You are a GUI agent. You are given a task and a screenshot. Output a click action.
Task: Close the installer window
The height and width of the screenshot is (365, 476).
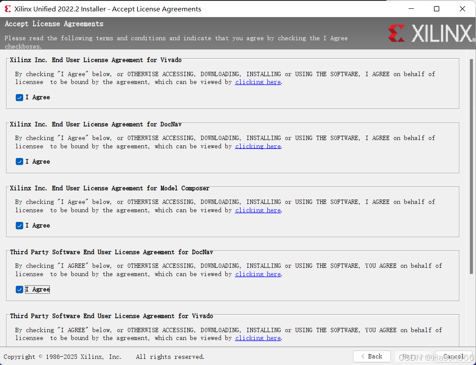462,9
